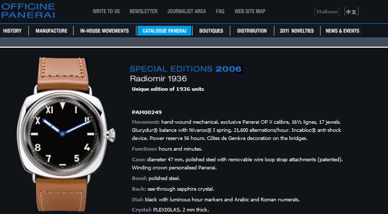Open the Write To Us page

coord(106,11)
